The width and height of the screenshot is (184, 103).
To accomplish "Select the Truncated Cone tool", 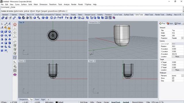I will (6, 39).
